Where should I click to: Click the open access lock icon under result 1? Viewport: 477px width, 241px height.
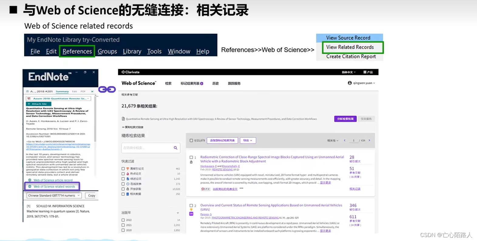(191, 162)
